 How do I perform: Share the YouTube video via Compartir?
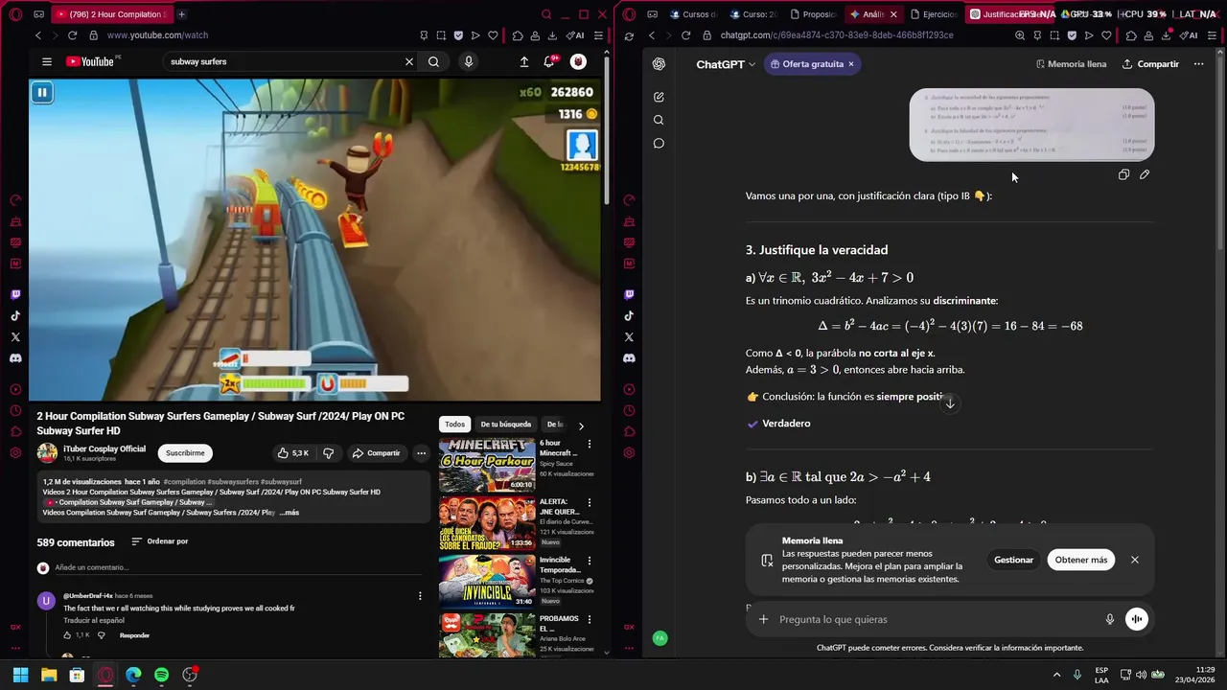376,453
